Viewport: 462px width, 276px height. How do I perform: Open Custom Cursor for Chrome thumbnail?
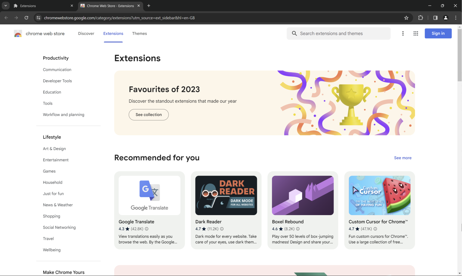tap(380, 196)
